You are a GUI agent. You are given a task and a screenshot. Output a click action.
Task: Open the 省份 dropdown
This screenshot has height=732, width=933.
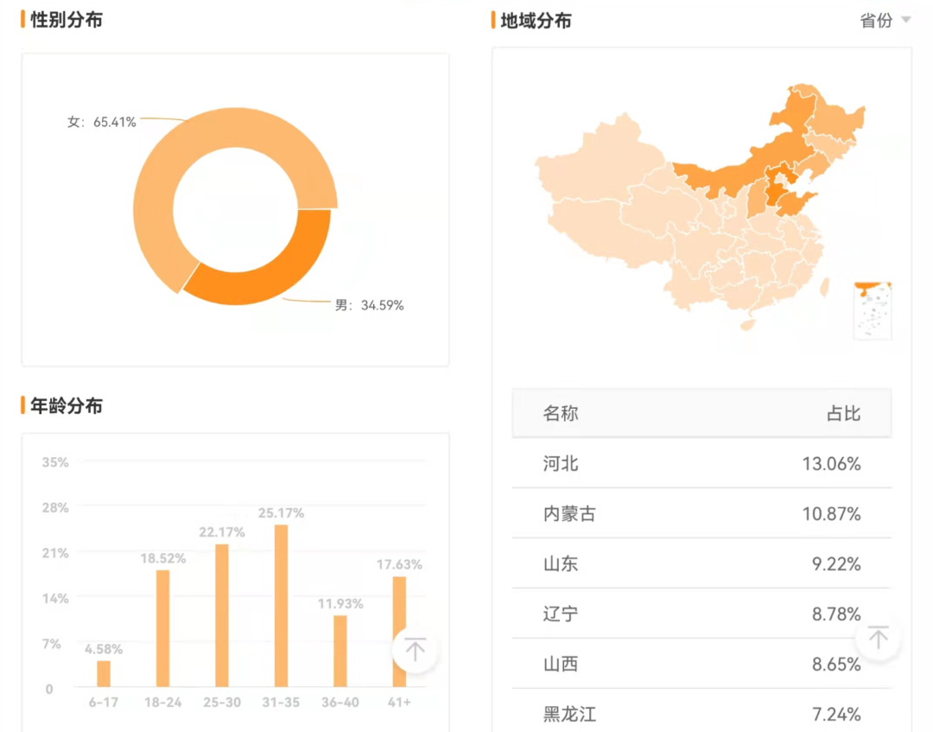coord(883,20)
